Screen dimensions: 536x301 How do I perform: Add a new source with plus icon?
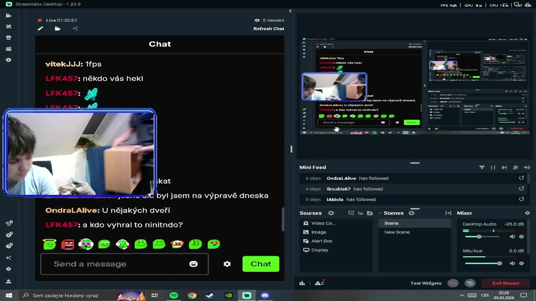(331, 213)
